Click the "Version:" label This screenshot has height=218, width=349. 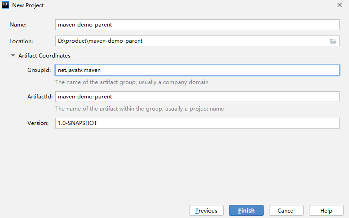[38, 123]
